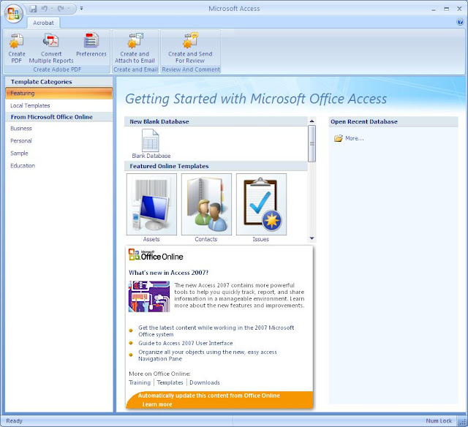Click the 'Review And Comment' group label
The image size is (468, 427).
coord(191,69)
